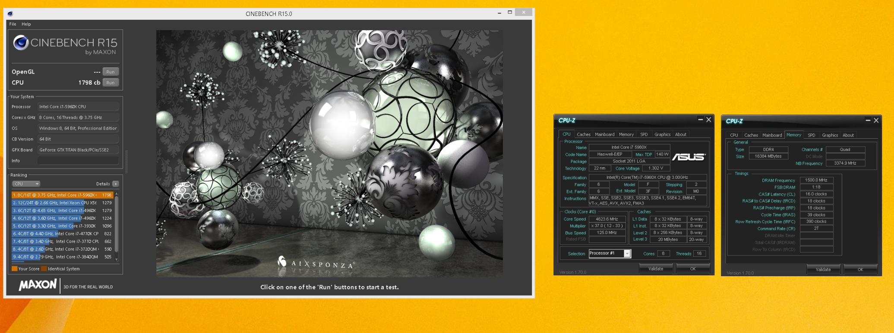894x333 pixels.
Task: Open Graphics tab in left CPU-Z window
Action: click(x=662, y=134)
